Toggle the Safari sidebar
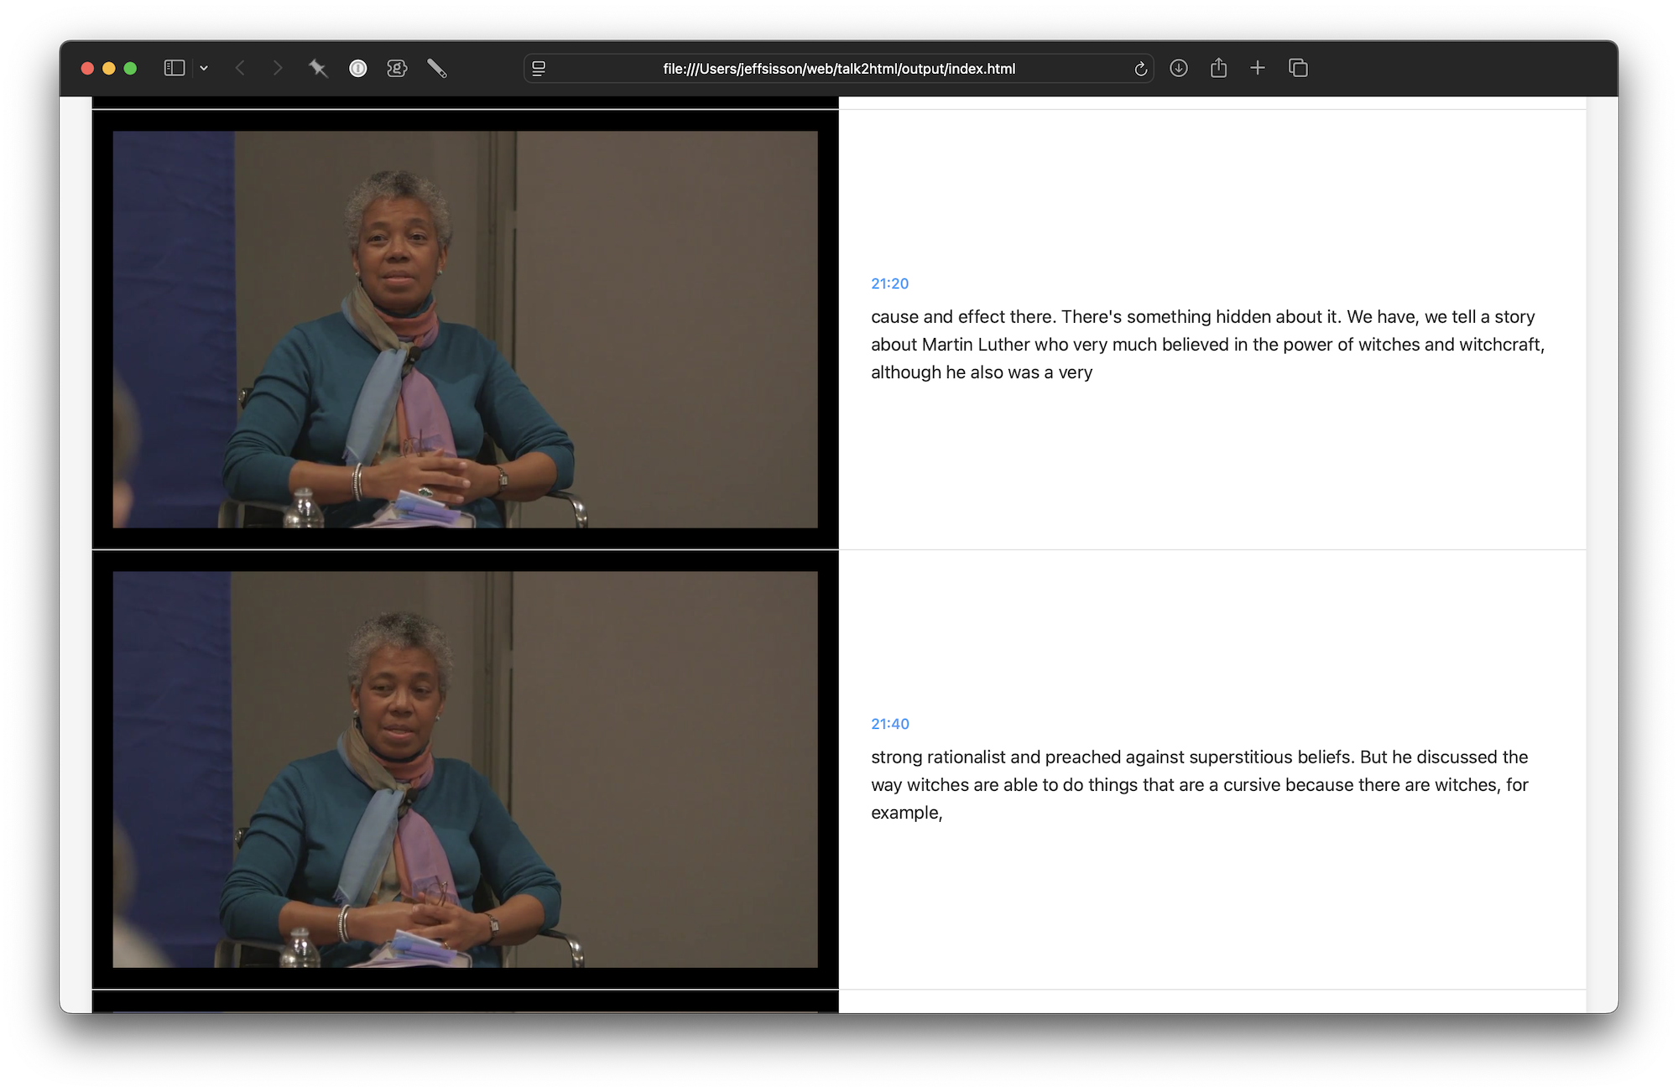The image size is (1678, 1092). pyautogui.click(x=175, y=69)
